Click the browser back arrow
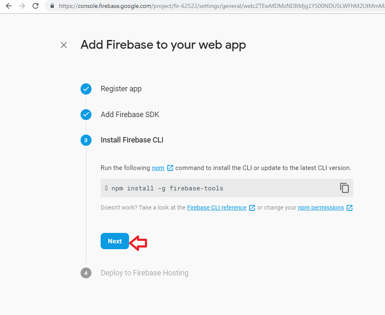The image size is (385, 315). pyautogui.click(x=8, y=6)
